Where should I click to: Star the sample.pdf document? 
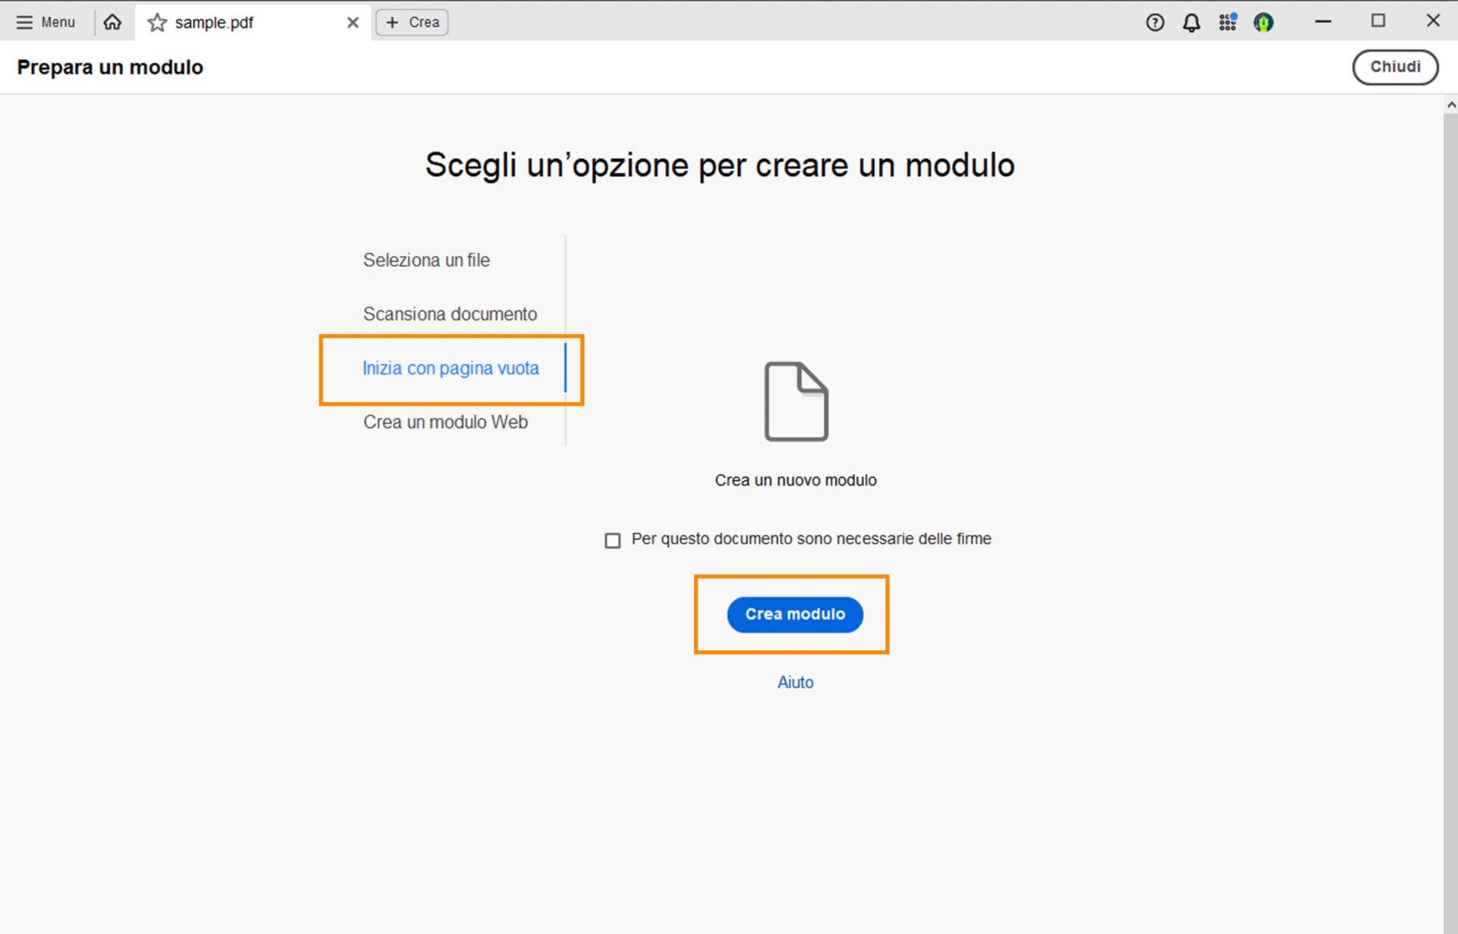pos(156,22)
